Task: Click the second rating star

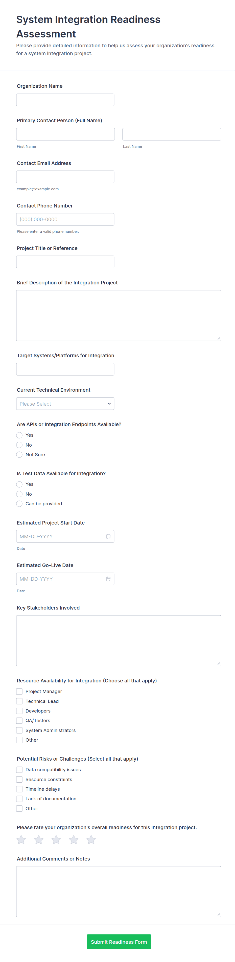Action: [x=39, y=840]
